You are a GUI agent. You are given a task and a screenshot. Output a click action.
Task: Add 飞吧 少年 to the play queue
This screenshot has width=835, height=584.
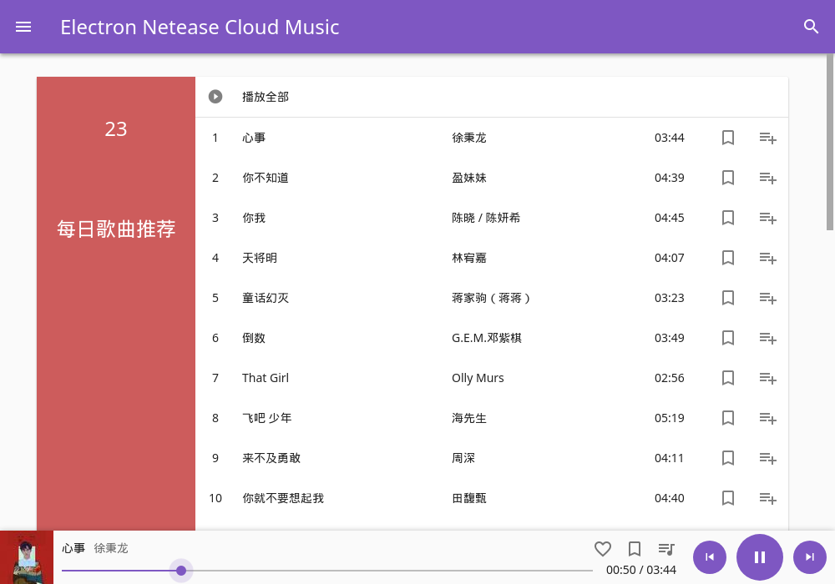768,418
